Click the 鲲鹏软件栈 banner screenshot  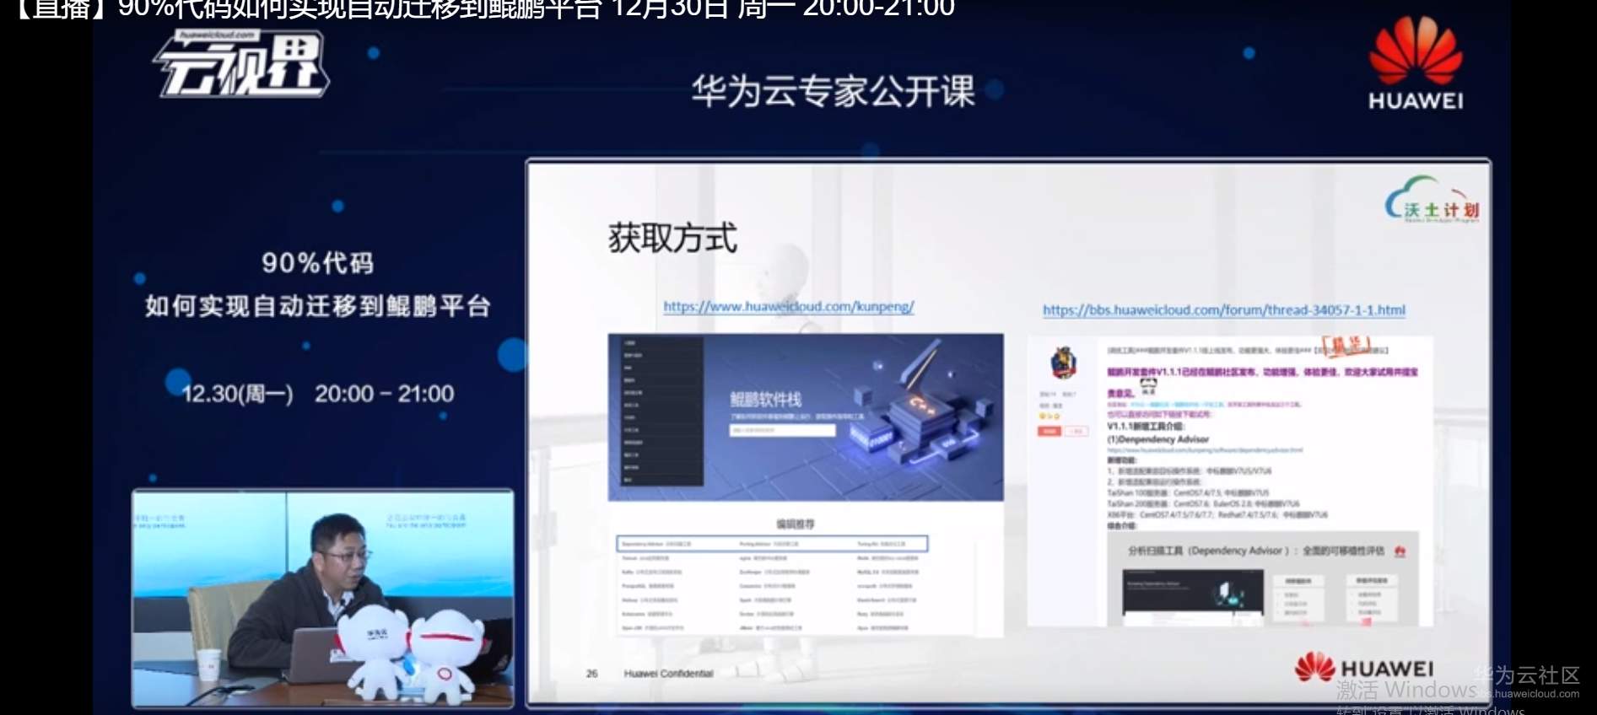pyautogui.click(x=806, y=417)
